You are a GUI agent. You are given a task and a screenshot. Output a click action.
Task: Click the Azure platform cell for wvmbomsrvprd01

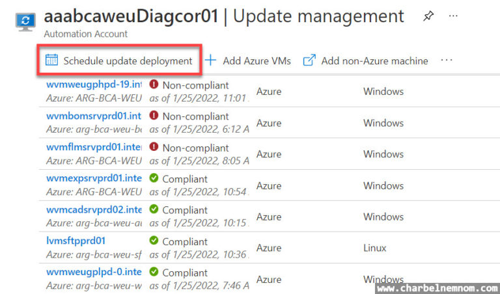(269, 123)
